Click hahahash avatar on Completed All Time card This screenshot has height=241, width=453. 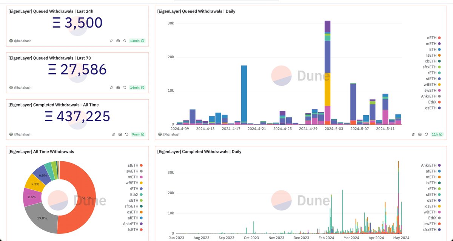(x=11, y=134)
